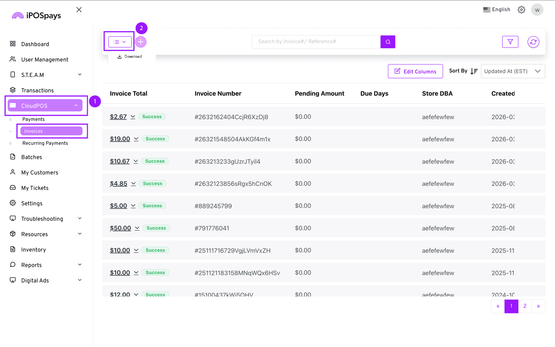Click the invoice search input field

[316, 42]
